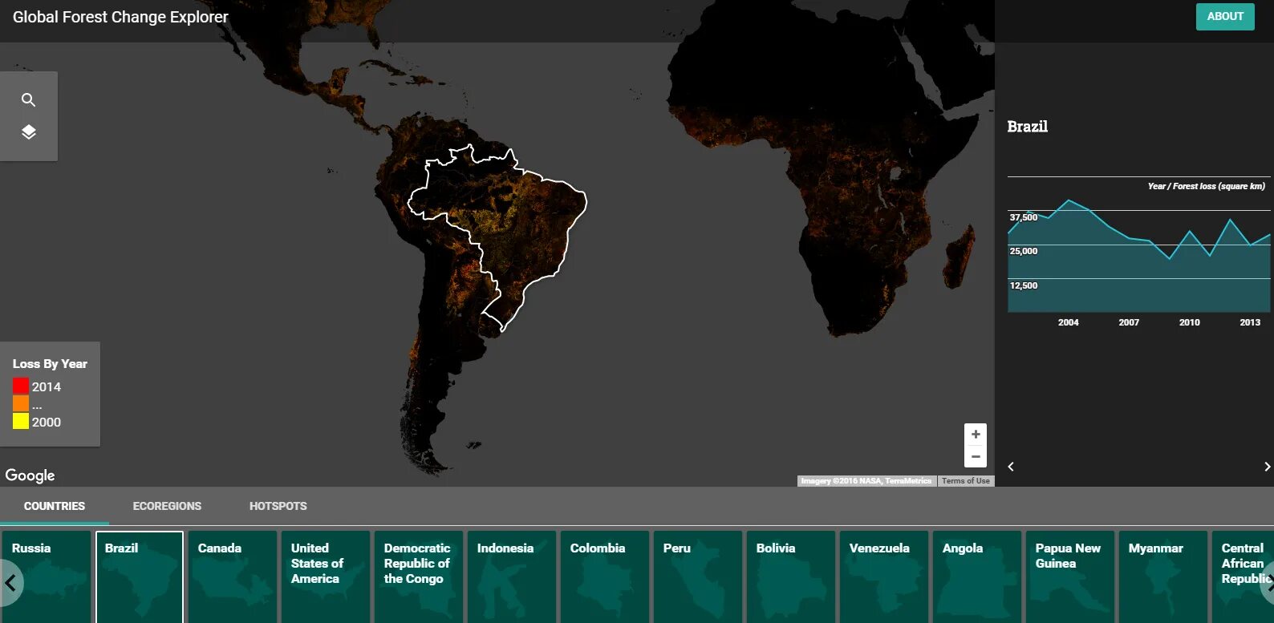Click the yellow 2000 legend swatch
Image resolution: width=1274 pixels, height=623 pixels.
click(x=21, y=421)
